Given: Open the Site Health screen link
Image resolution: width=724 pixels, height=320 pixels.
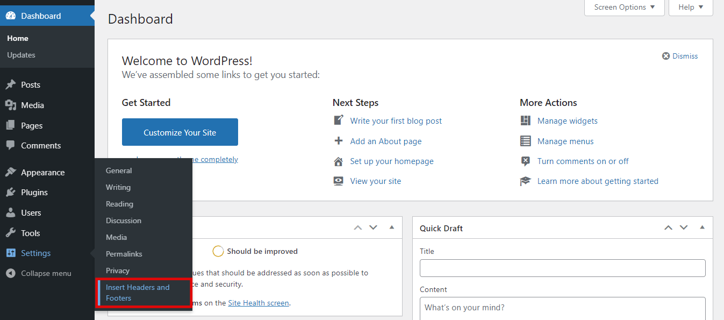Looking at the screenshot, I should click(x=259, y=303).
